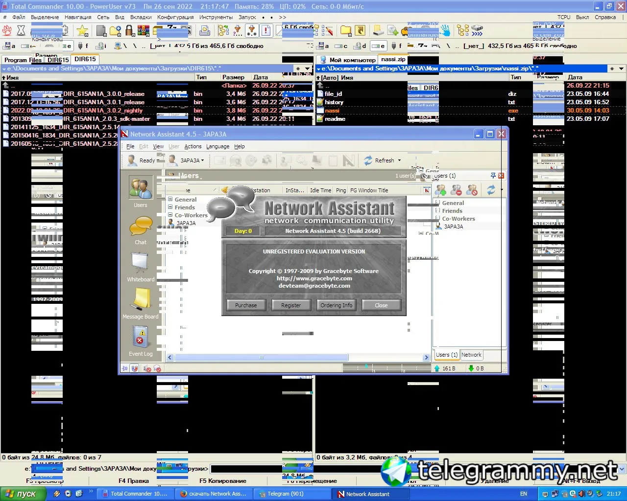Open the Инструменты menu in Total Commander
The image size is (627, 501).
click(216, 17)
